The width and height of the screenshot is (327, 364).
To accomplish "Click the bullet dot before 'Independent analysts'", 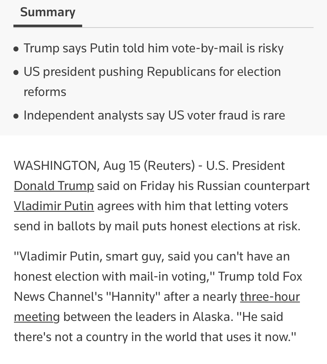I will click(16, 116).
